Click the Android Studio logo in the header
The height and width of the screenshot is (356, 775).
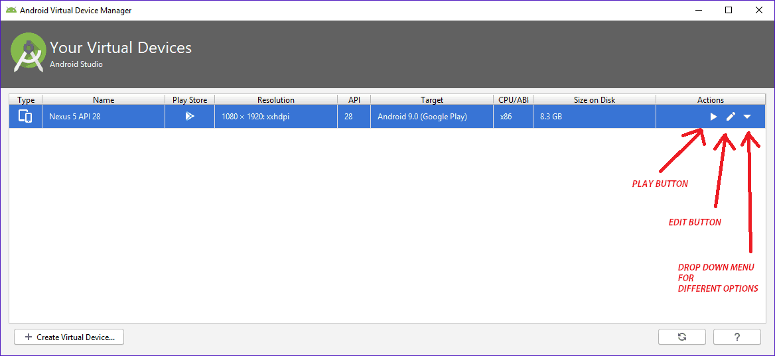tap(29, 51)
